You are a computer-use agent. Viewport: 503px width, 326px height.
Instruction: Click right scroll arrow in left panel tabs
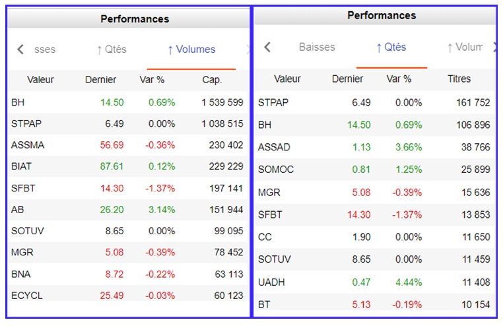pyautogui.click(x=248, y=49)
